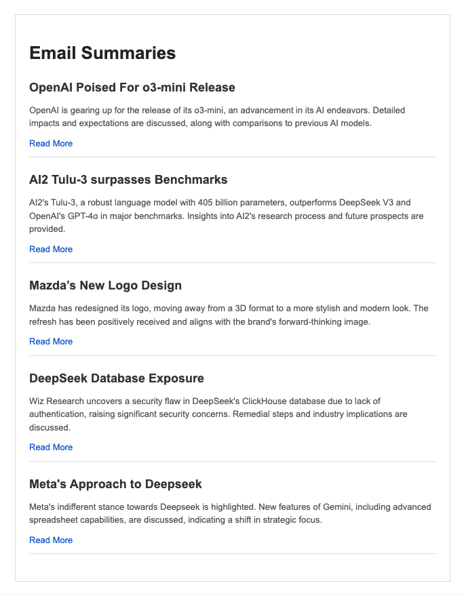Click the Mazda's New Logo Design heading
Screen dimensions: 464x596
tap(105, 285)
